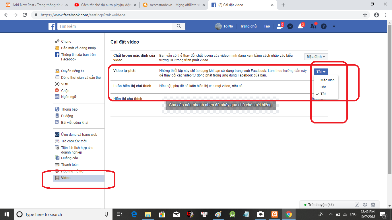Click the search magnifier button
Screen dimensions: 392x220
tap(179, 26)
